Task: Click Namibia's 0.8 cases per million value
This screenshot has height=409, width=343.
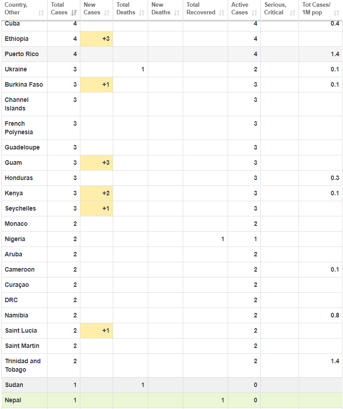Action: pyautogui.click(x=335, y=316)
